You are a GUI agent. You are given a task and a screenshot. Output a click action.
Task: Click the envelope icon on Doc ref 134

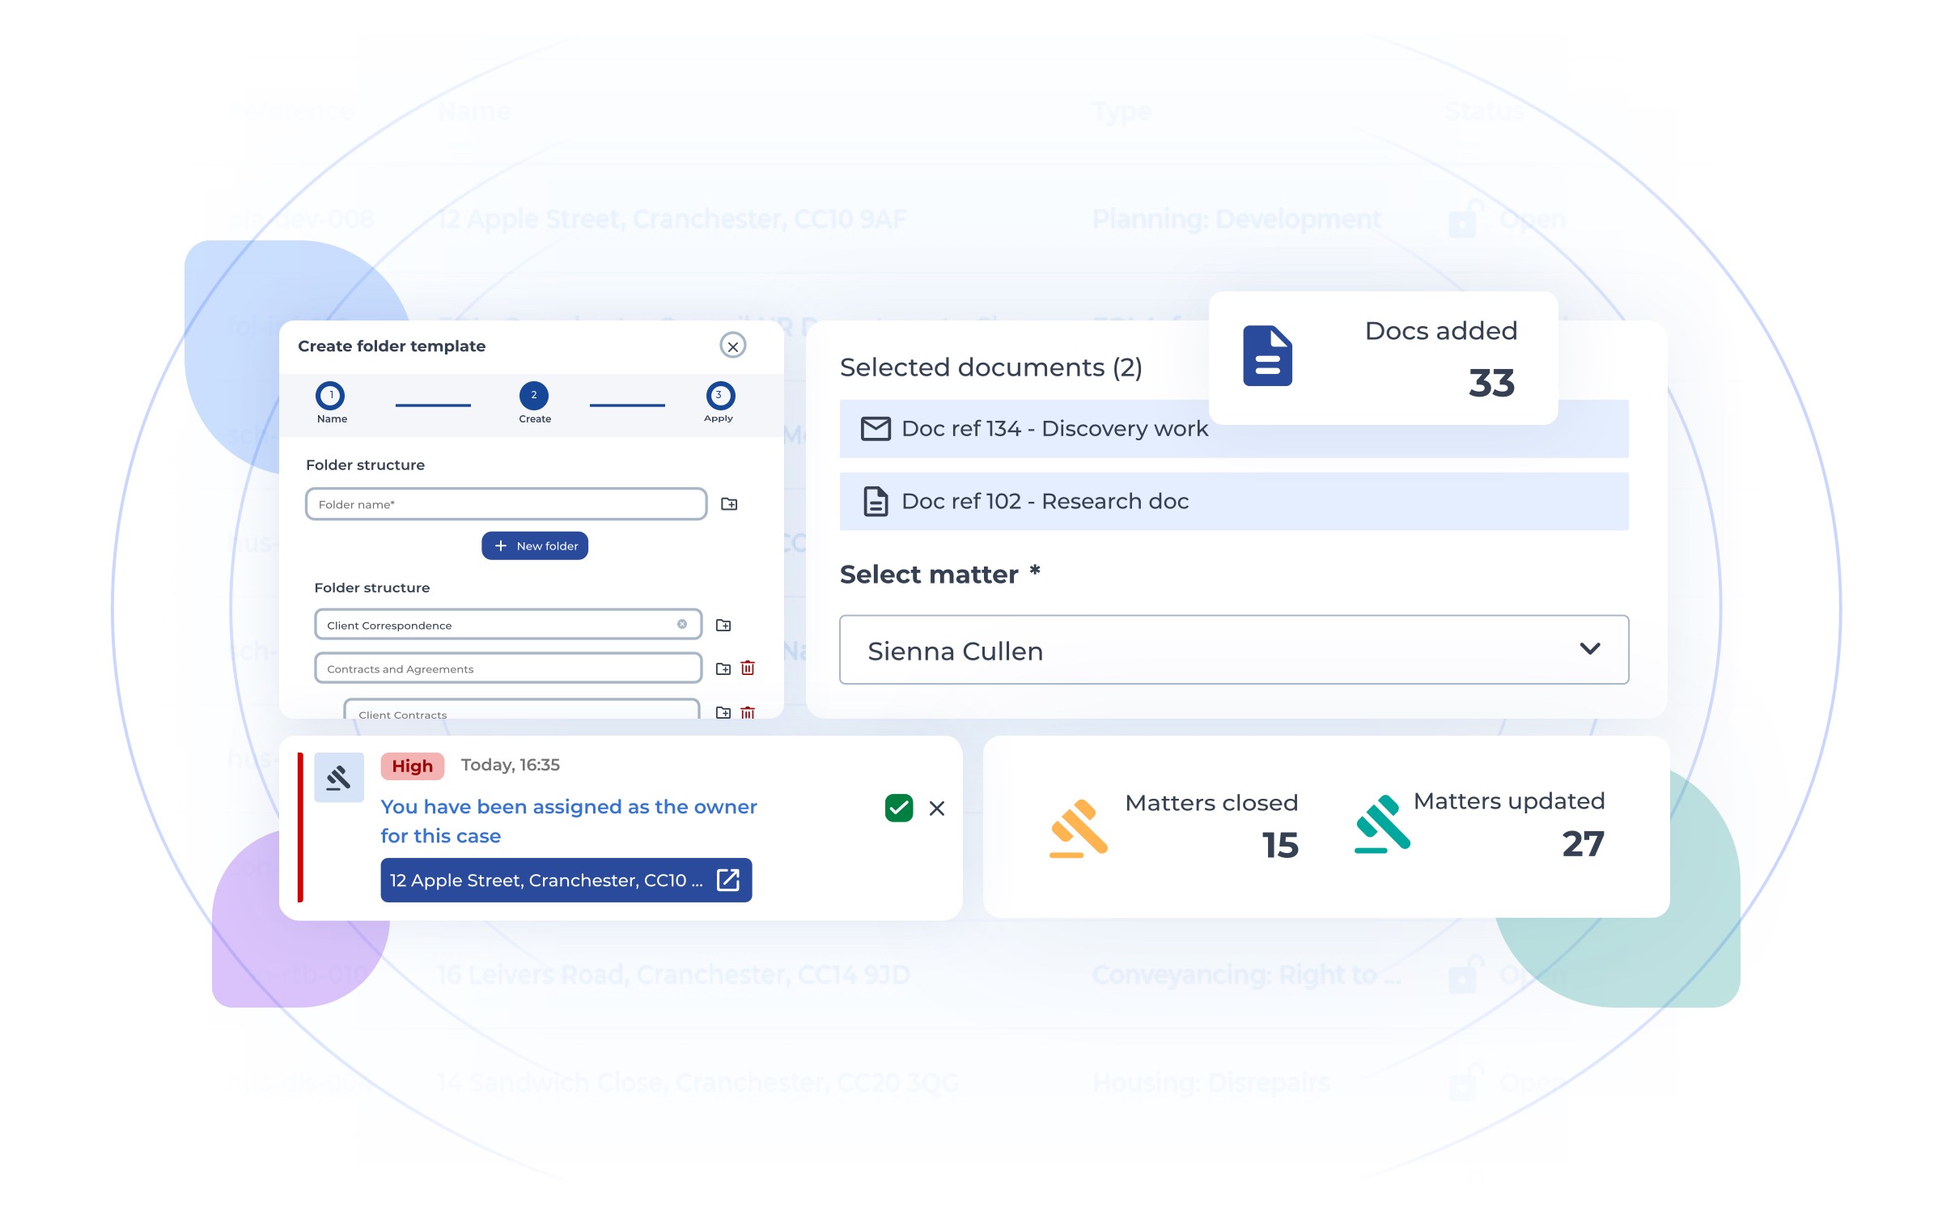[876, 428]
